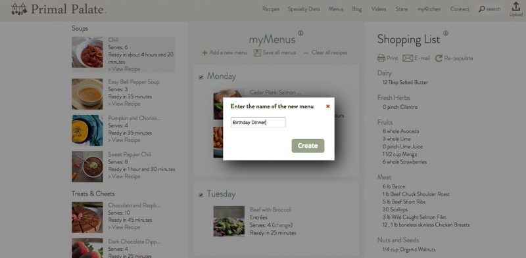Click the Print shopping list icon
The height and width of the screenshot is (258, 526).
[x=381, y=58]
